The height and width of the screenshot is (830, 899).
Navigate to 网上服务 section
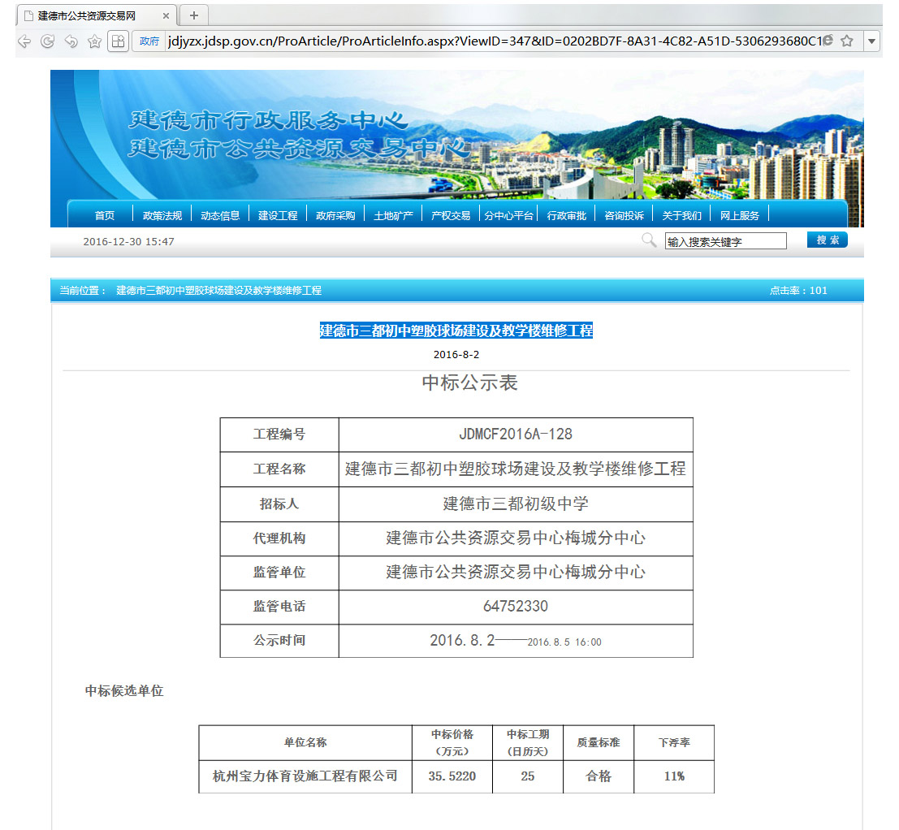click(739, 215)
